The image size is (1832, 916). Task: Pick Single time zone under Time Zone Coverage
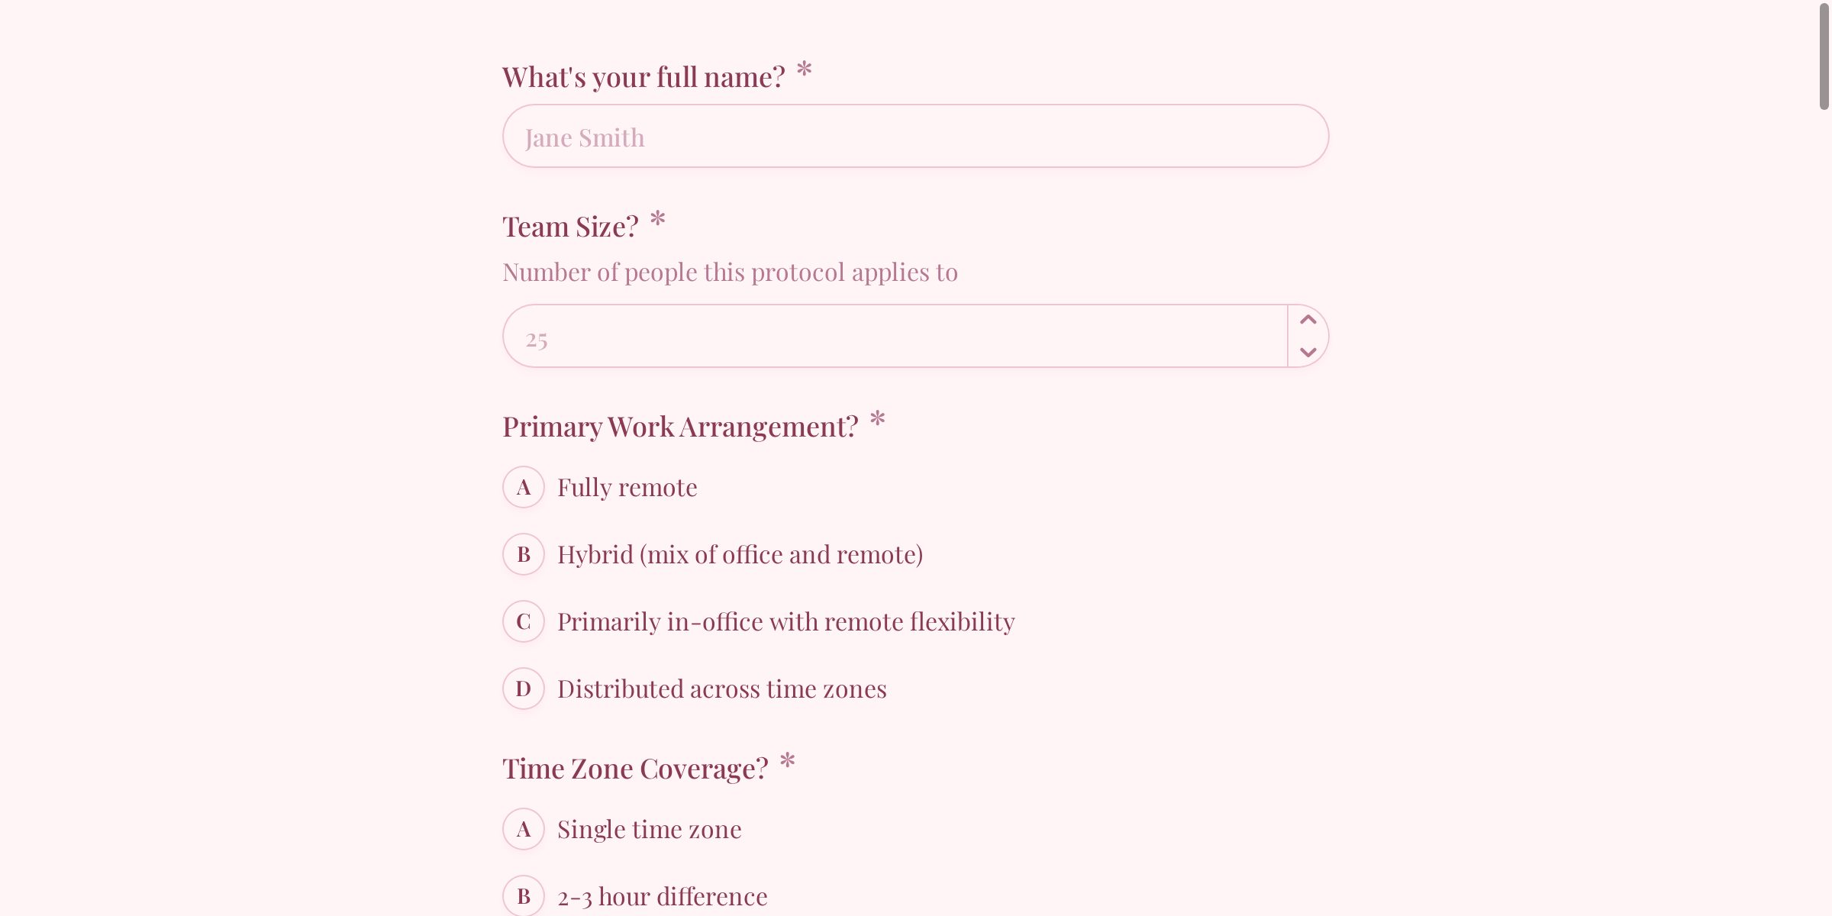[649, 829]
